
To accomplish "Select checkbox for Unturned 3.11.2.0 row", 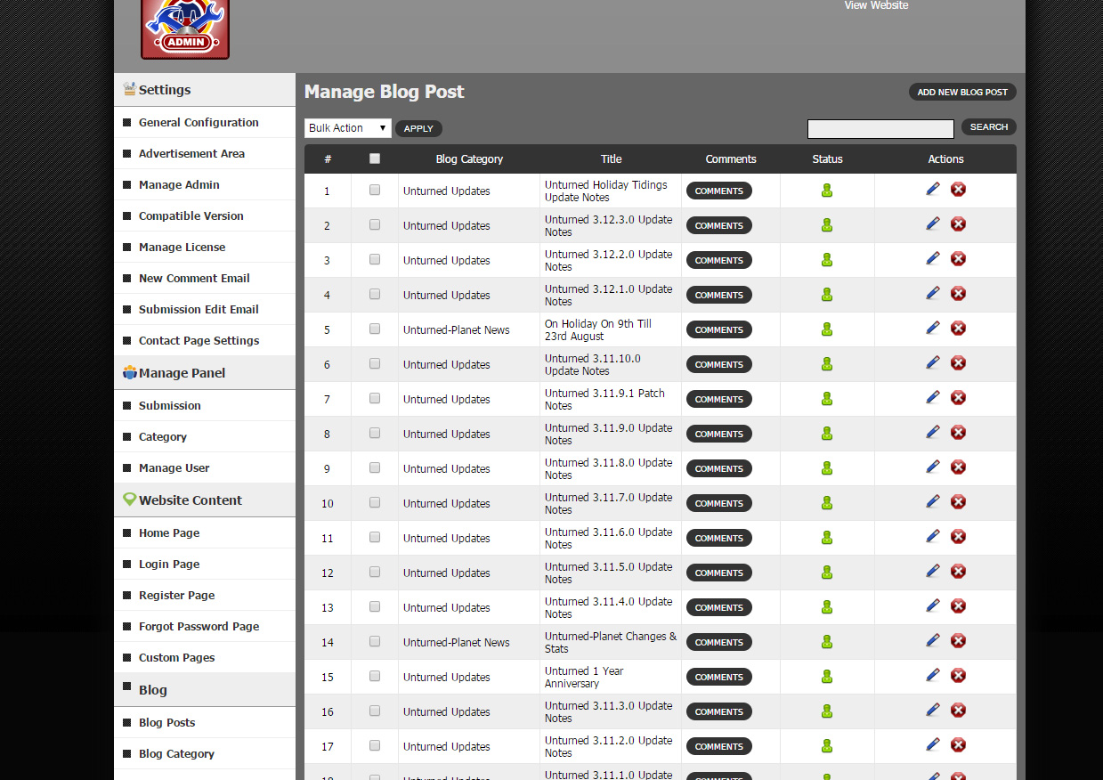I will pos(375,745).
